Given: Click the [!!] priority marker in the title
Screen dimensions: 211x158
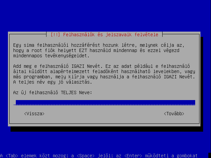Looking at the screenshot, I should (x=55, y=35).
